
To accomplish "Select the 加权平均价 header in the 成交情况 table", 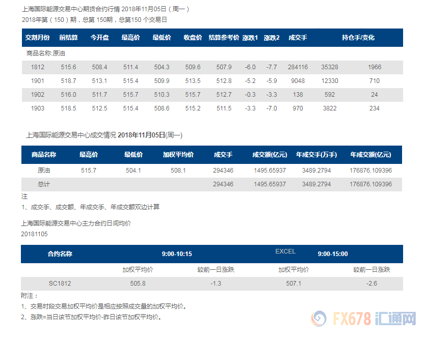I will (178, 155).
